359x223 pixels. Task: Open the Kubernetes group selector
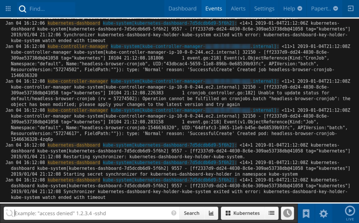245,213
